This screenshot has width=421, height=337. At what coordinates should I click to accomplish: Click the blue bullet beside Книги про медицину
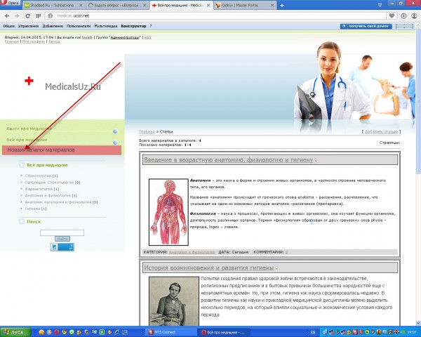[116, 131]
